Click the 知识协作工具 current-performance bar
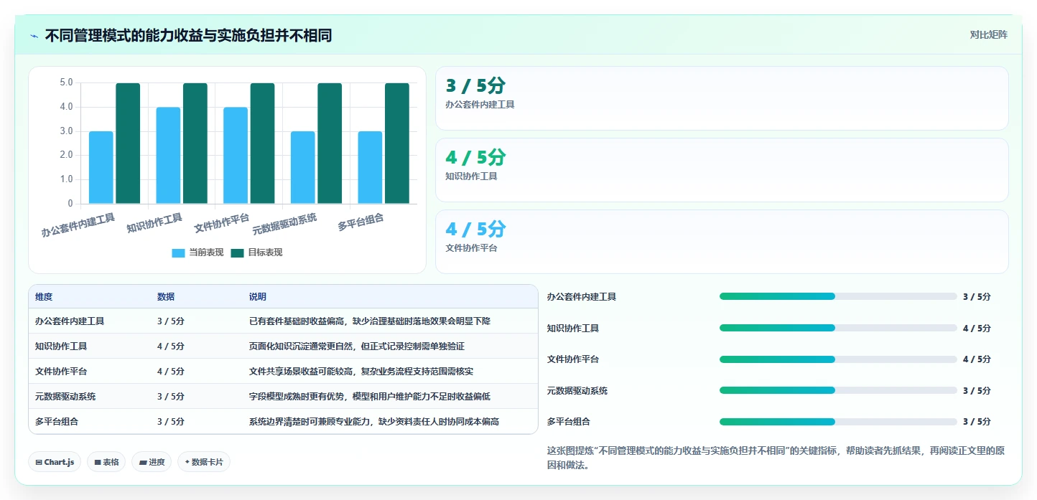1037x500 pixels. coord(168,155)
